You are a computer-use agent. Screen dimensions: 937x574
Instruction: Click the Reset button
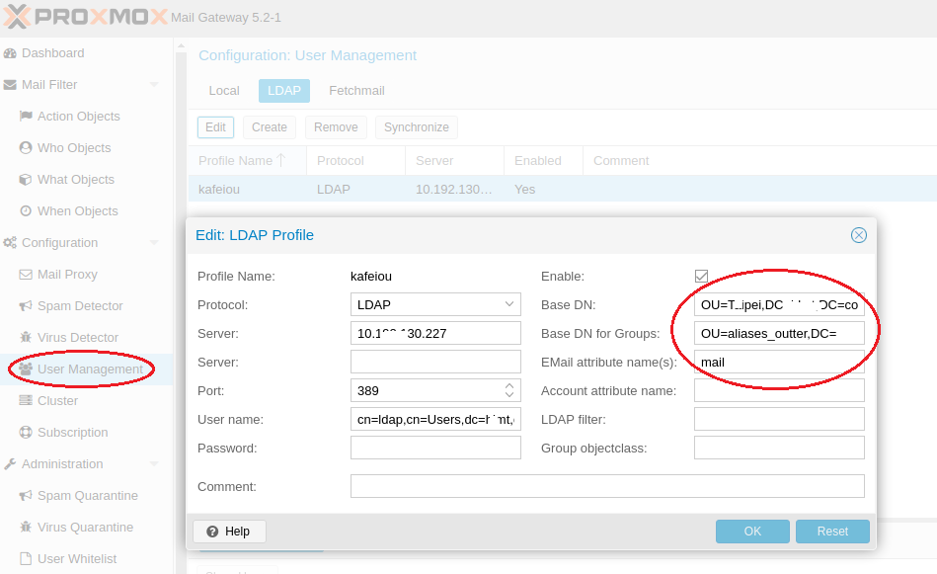tap(832, 531)
